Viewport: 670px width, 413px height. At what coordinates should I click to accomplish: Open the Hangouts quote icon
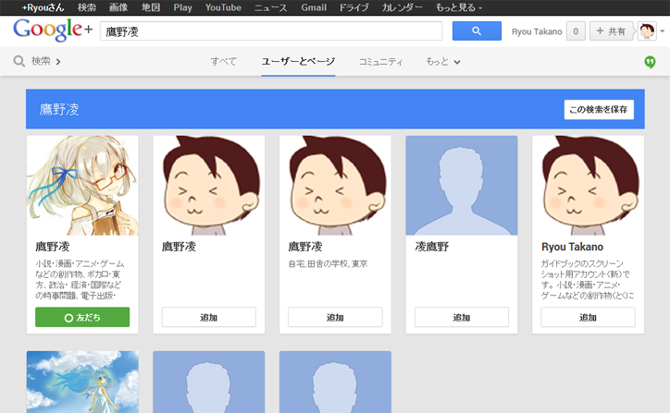[x=650, y=62]
